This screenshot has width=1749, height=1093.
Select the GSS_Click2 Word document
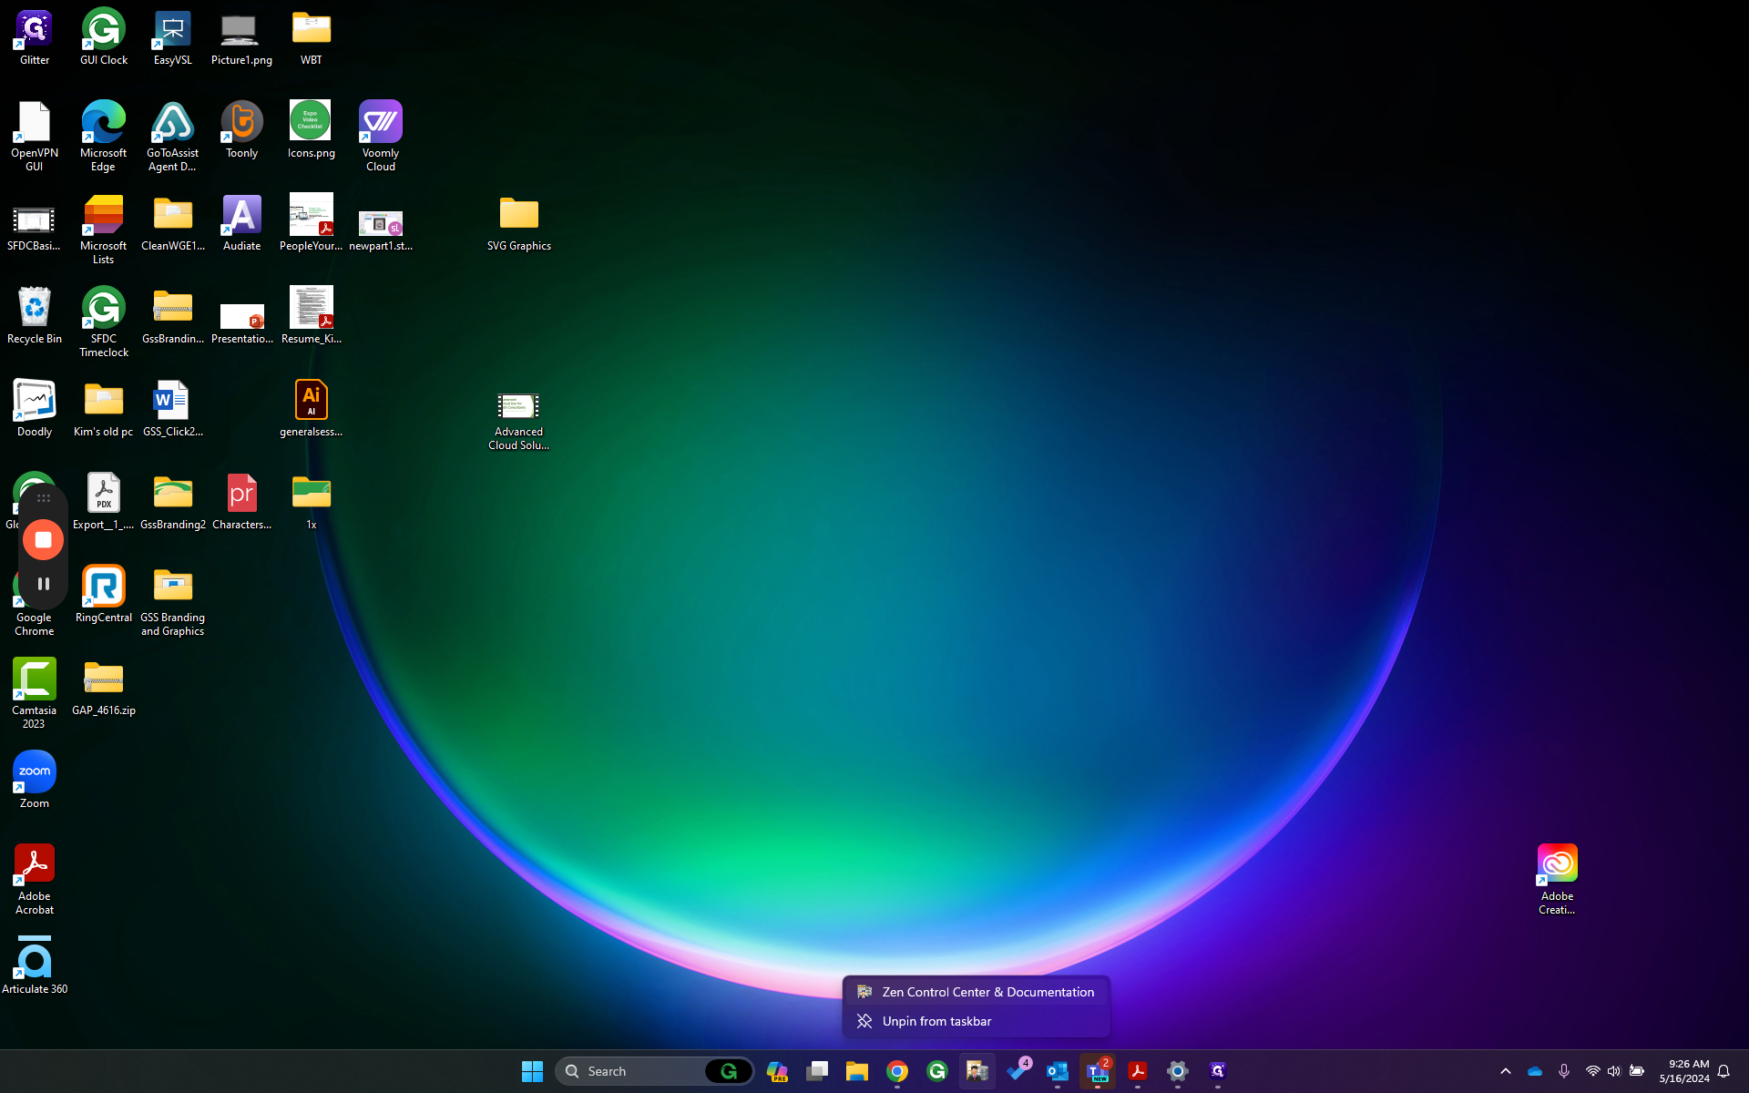point(173,409)
